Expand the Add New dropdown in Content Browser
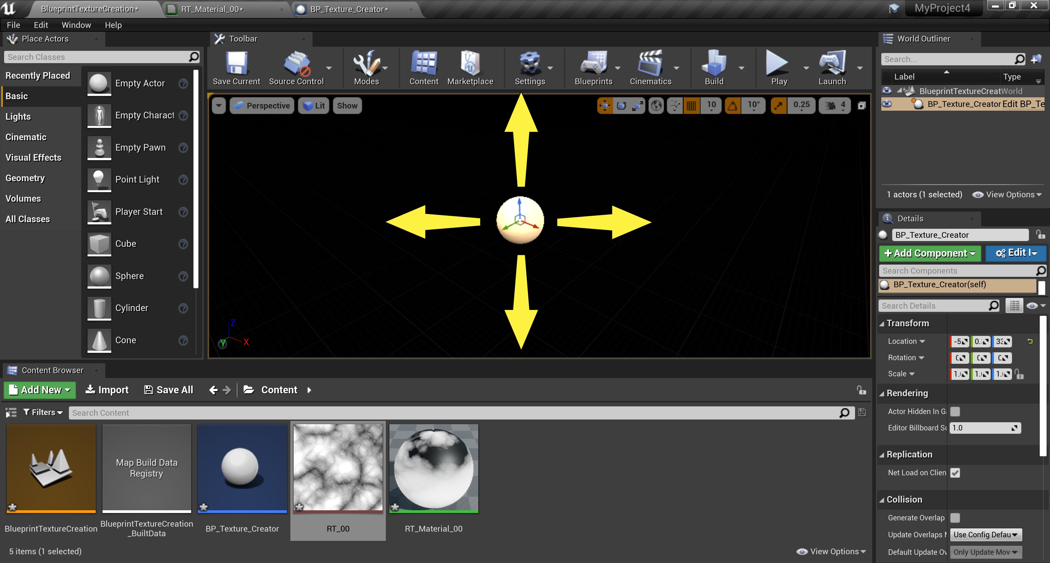 tap(40, 389)
